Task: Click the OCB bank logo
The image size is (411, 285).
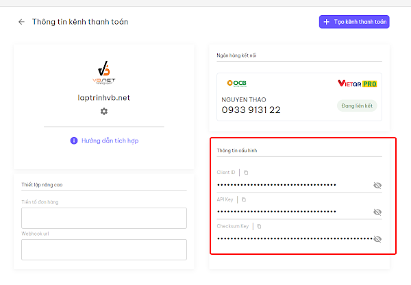Action: pyautogui.click(x=236, y=83)
